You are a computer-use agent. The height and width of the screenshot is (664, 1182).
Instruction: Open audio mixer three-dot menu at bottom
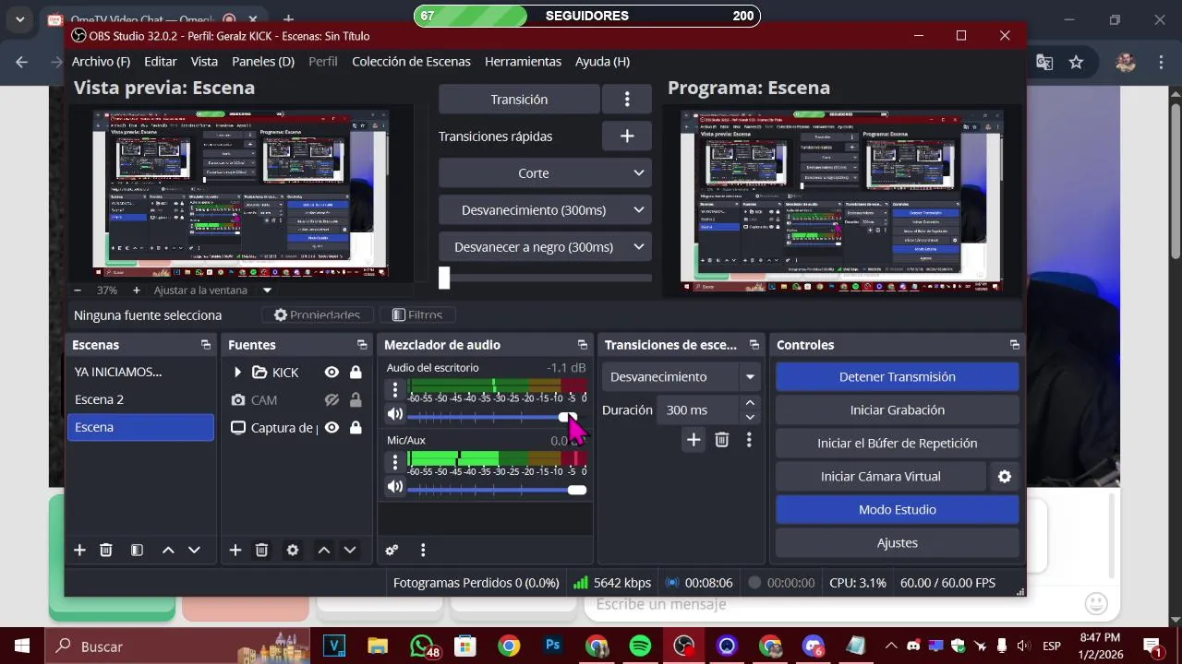pyautogui.click(x=423, y=550)
